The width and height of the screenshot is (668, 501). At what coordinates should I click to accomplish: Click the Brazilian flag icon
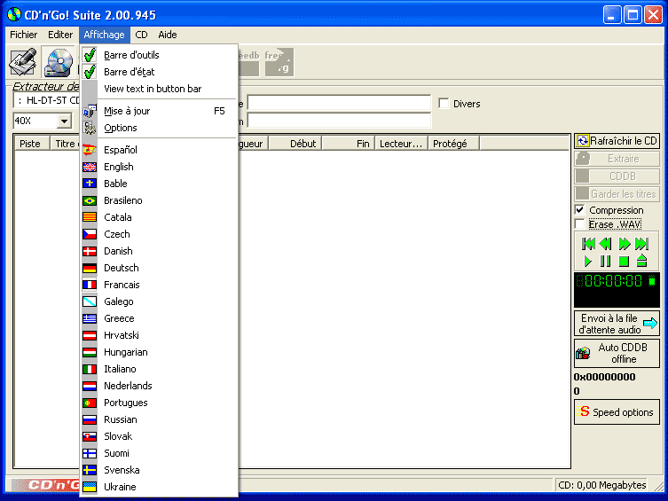(90, 200)
